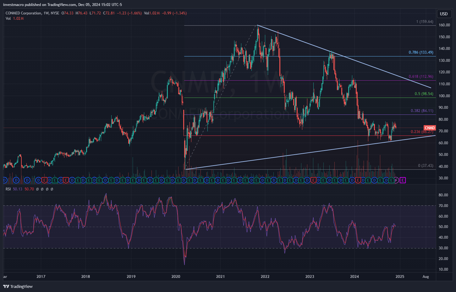Select the Fibonacci label 0.382 (84.11)
The height and width of the screenshot is (292, 456).
[x=422, y=111]
